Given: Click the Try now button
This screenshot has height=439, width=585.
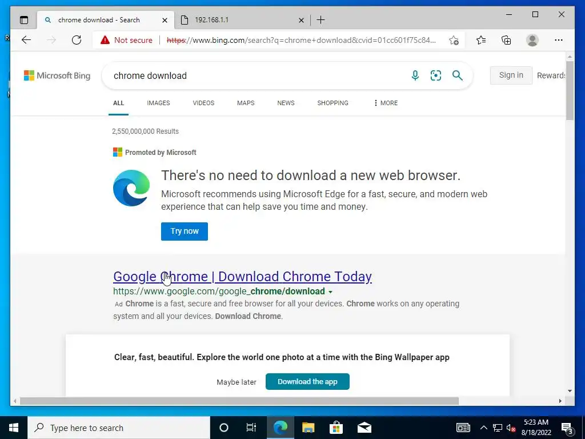Looking at the screenshot, I should pyautogui.click(x=185, y=232).
